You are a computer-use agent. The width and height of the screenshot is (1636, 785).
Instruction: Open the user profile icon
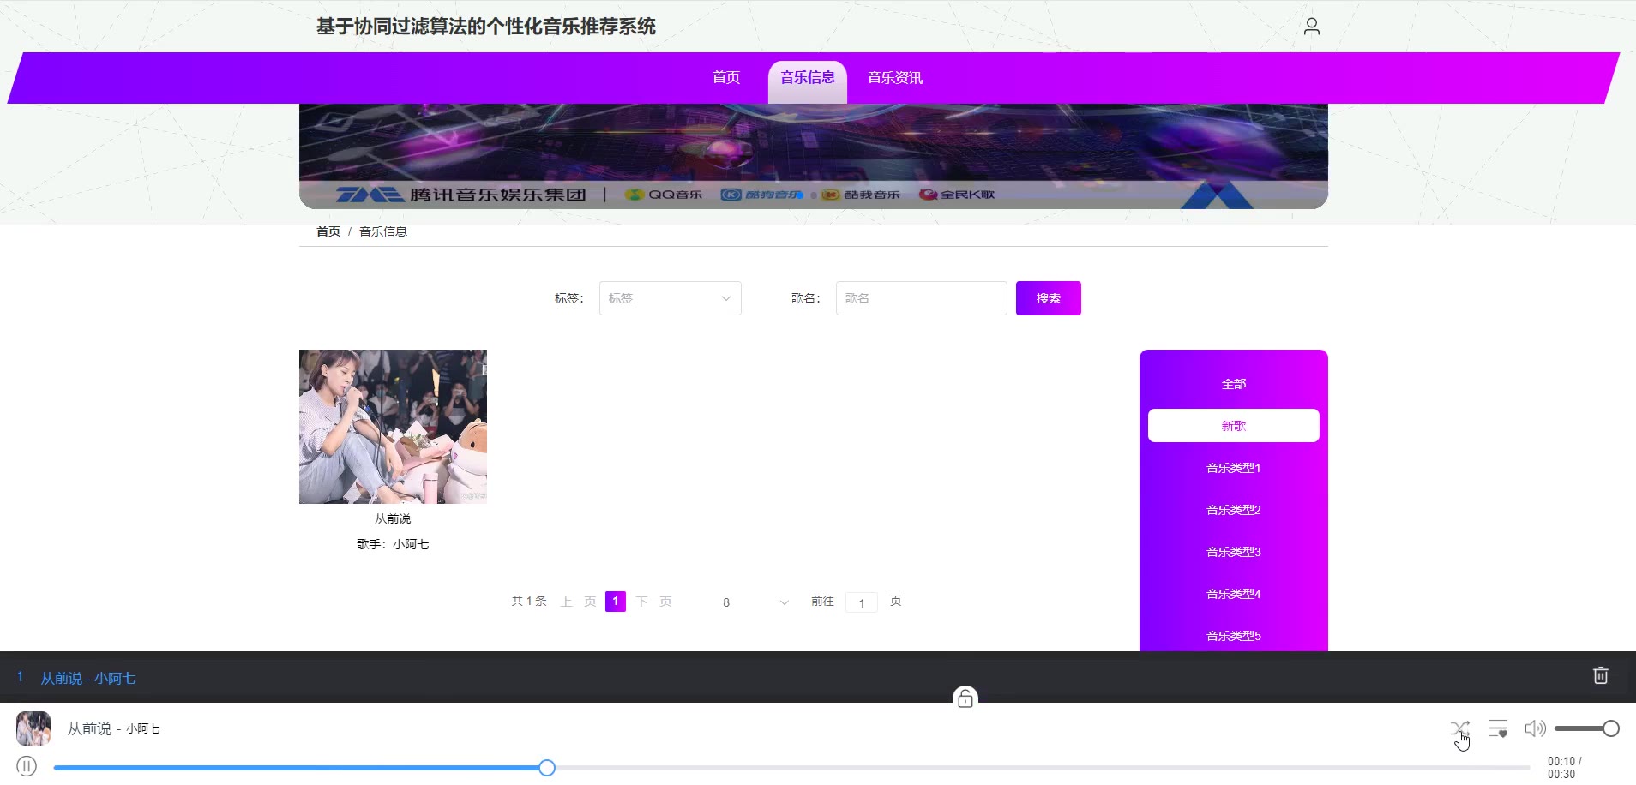click(1311, 27)
